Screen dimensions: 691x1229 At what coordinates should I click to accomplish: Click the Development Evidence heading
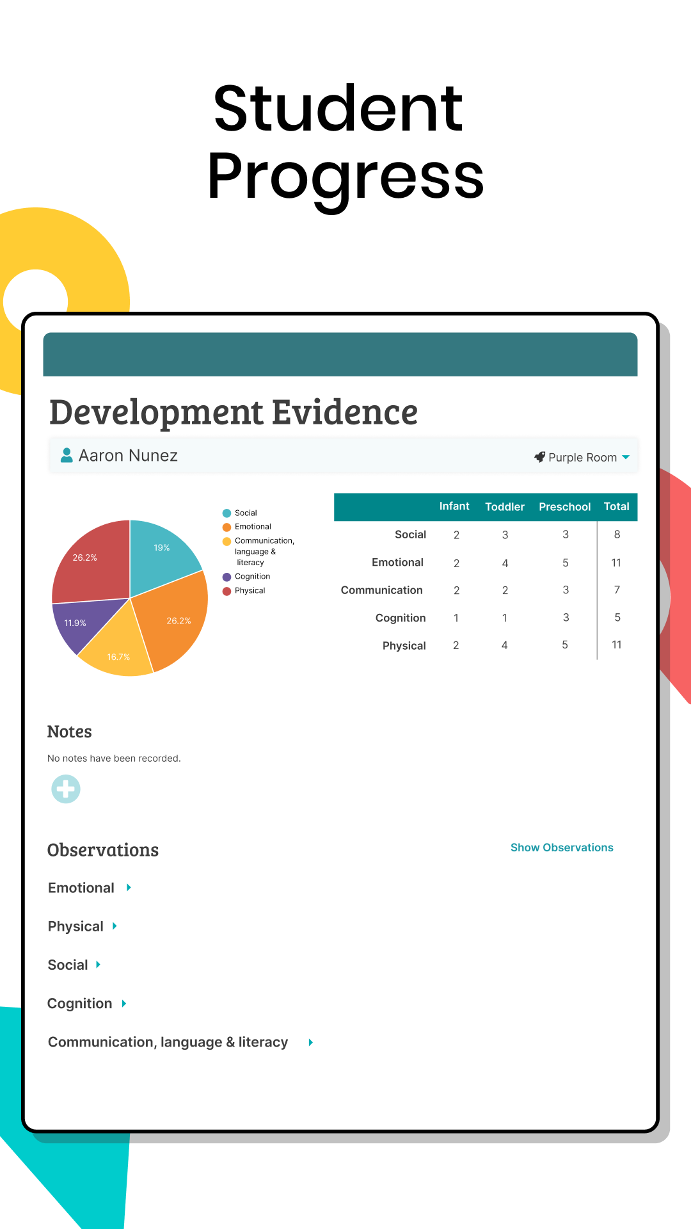point(234,412)
